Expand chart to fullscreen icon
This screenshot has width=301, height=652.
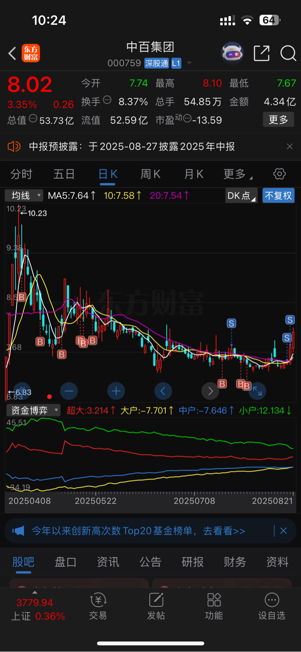coord(257,391)
